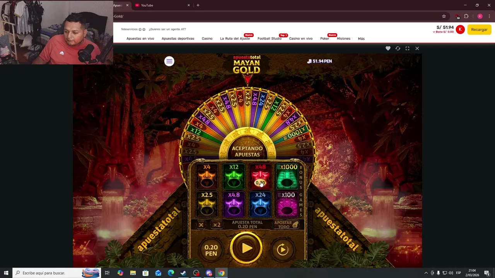Double the bet with x2 button
The image size is (495, 278).
pyautogui.click(x=217, y=225)
